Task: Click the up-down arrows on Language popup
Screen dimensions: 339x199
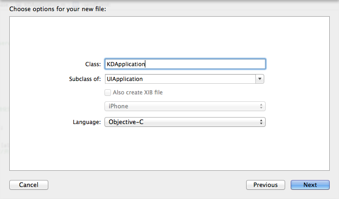Action: click(261, 122)
